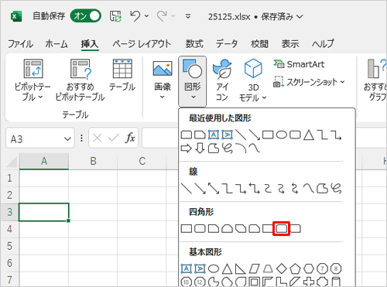Insert Vertical Text Box from 基本図形

pyautogui.click(x=200, y=268)
